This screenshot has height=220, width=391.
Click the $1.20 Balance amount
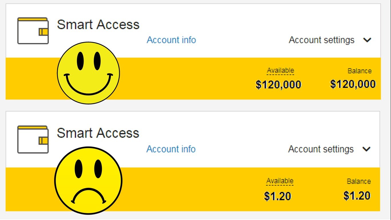(x=357, y=196)
